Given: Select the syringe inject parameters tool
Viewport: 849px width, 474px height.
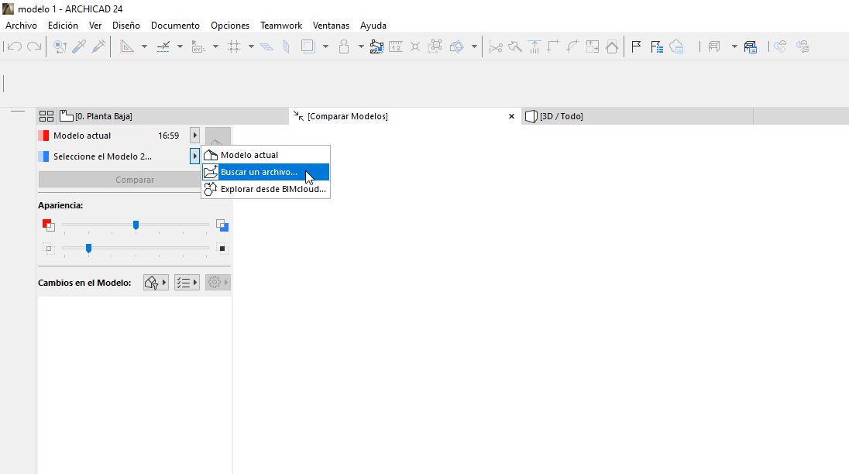Looking at the screenshot, I should point(98,46).
